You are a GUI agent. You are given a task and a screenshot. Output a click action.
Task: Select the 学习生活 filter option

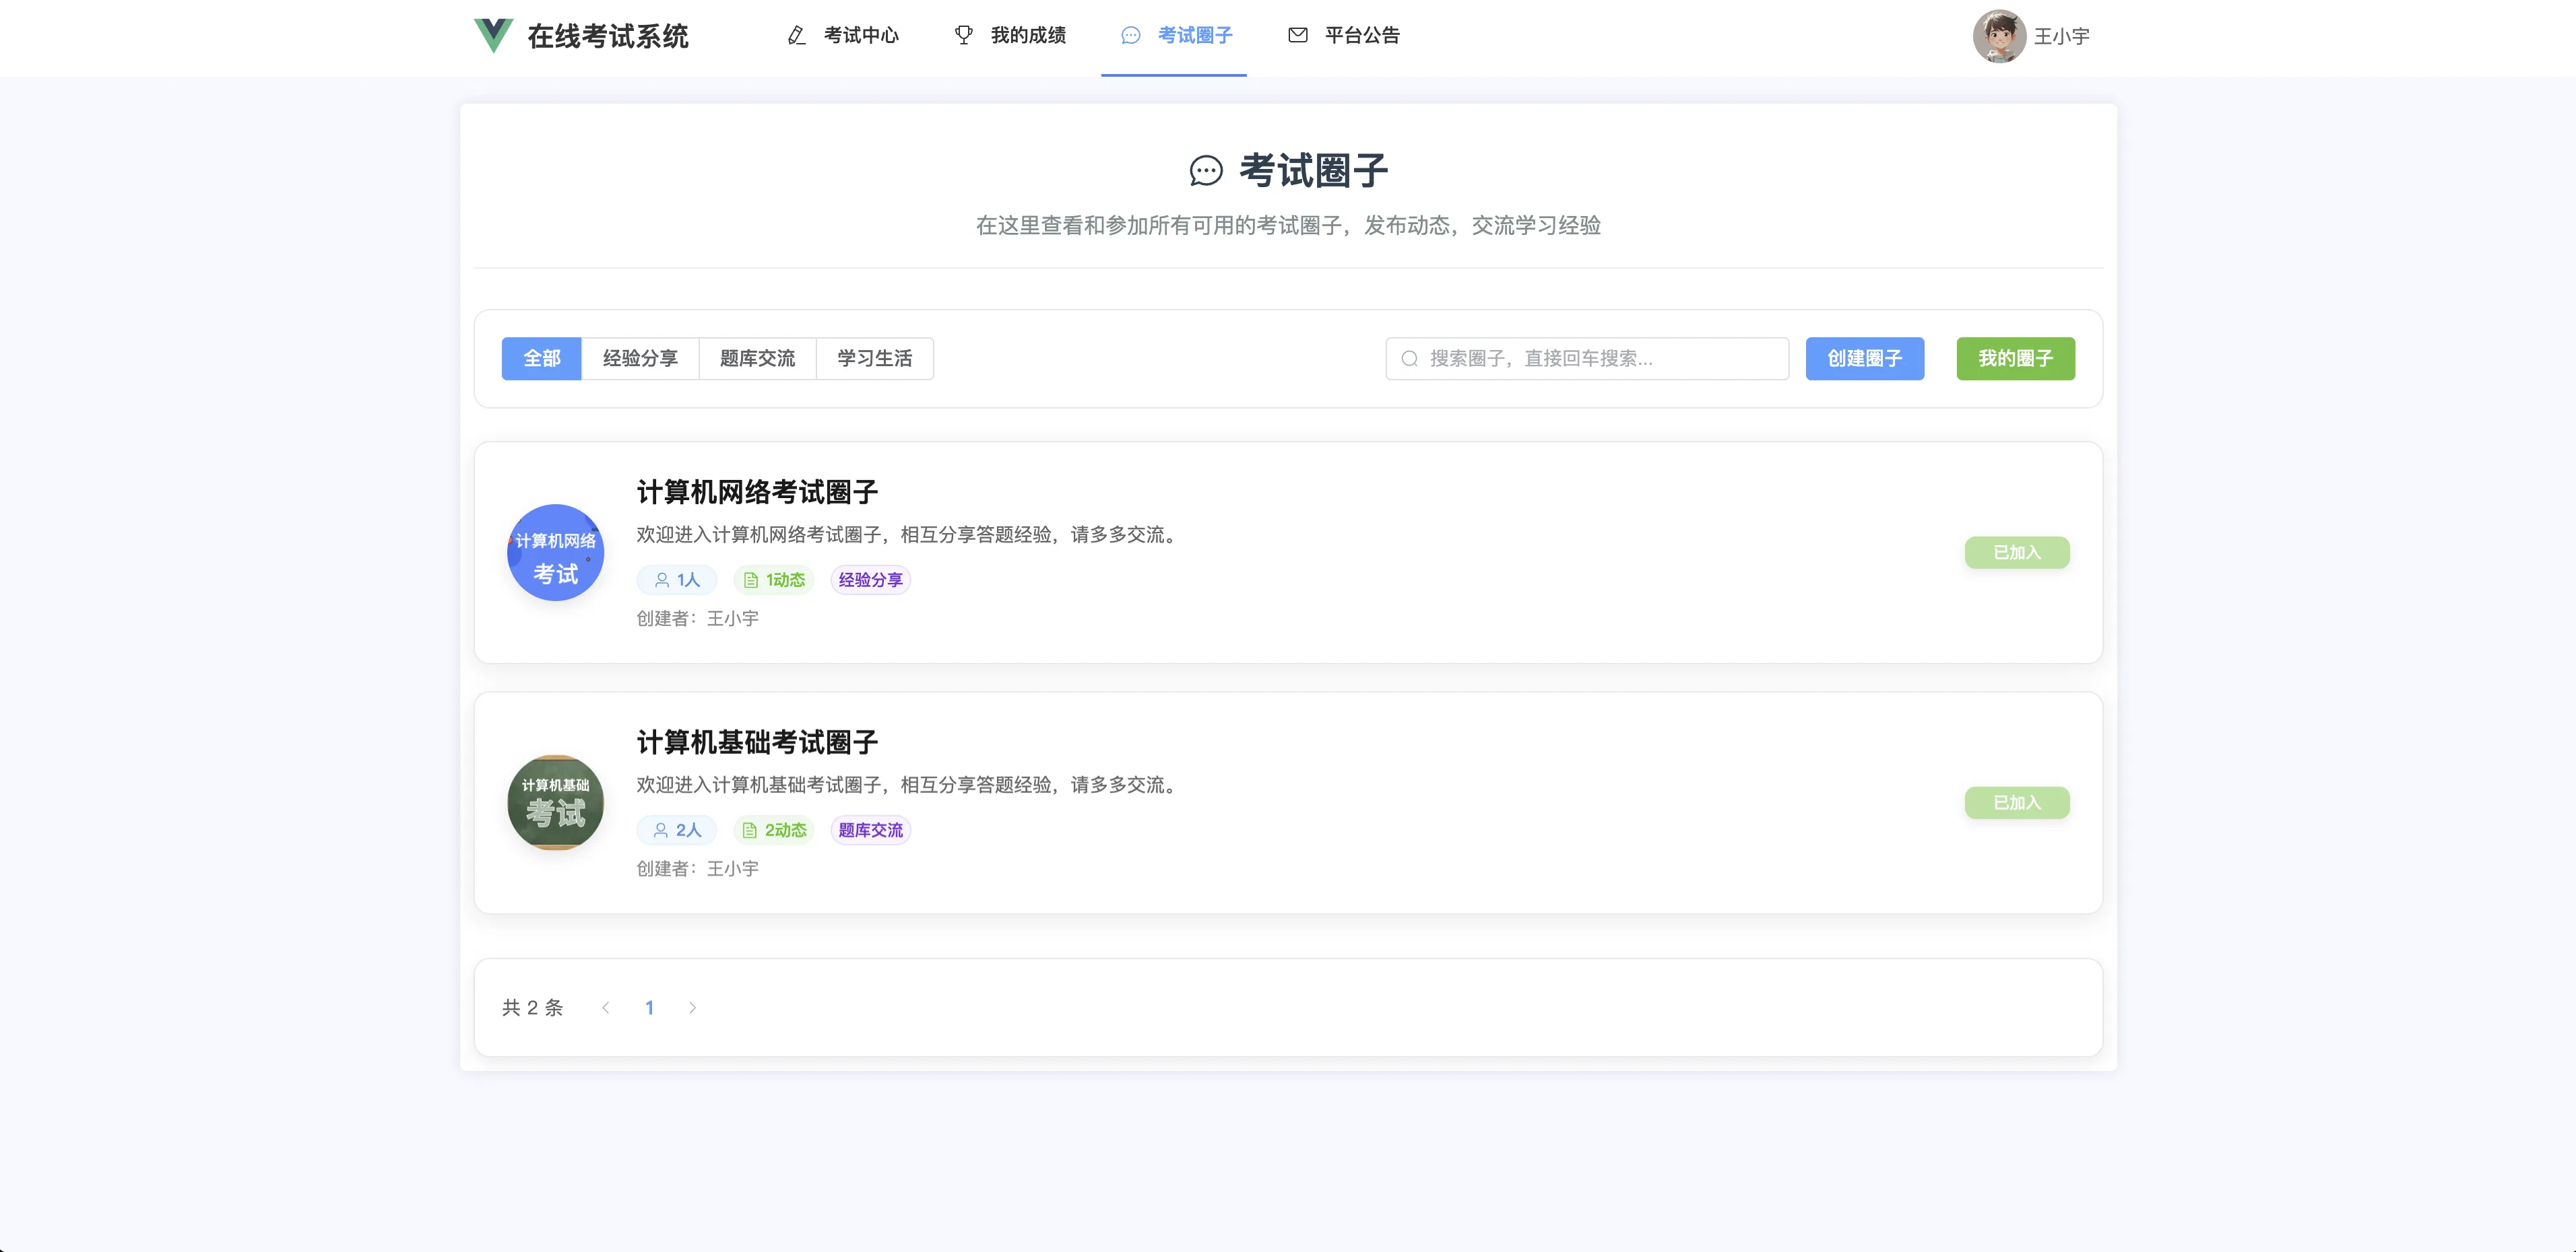pyautogui.click(x=874, y=359)
